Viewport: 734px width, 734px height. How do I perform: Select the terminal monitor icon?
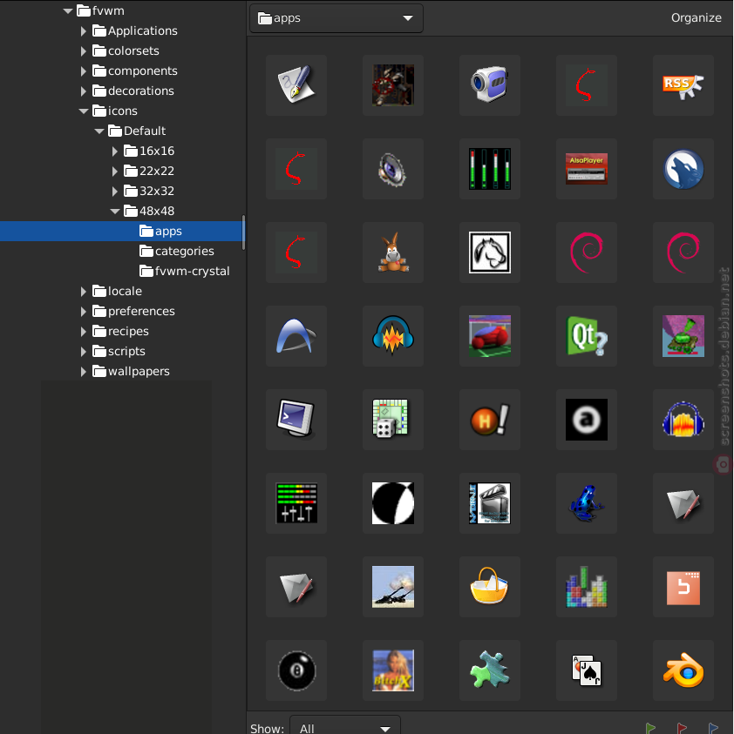(x=296, y=420)
